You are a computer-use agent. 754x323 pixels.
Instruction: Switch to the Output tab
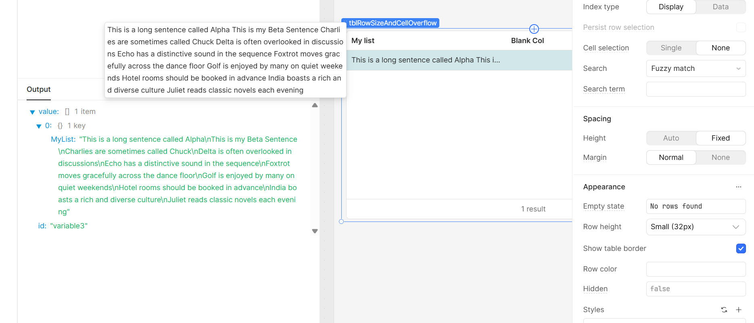tap(39, 89)
